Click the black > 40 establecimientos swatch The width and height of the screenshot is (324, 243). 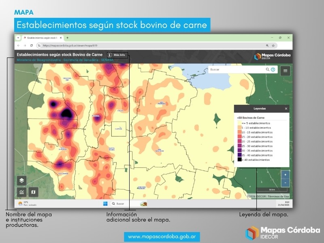coord(239,160)
